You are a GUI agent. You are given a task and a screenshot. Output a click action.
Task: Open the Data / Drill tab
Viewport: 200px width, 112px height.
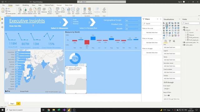69,5
